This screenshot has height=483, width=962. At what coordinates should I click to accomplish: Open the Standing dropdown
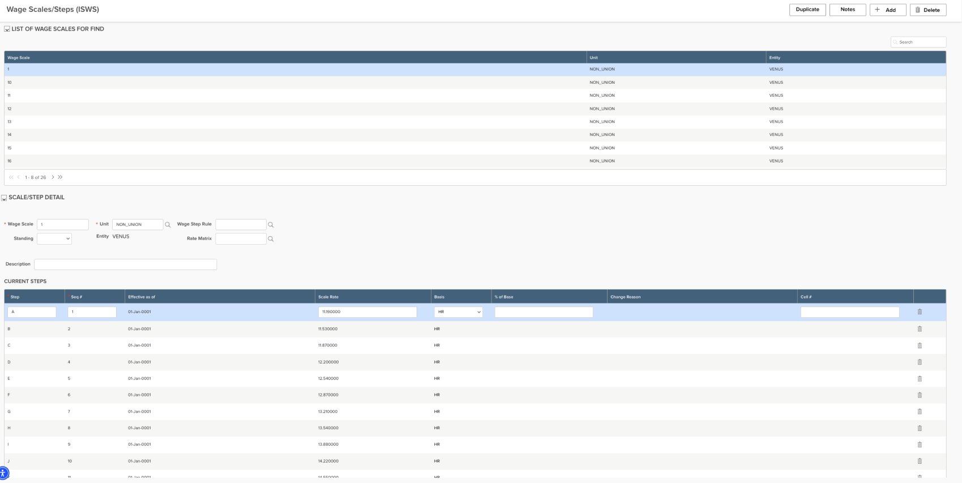(54, 239)
